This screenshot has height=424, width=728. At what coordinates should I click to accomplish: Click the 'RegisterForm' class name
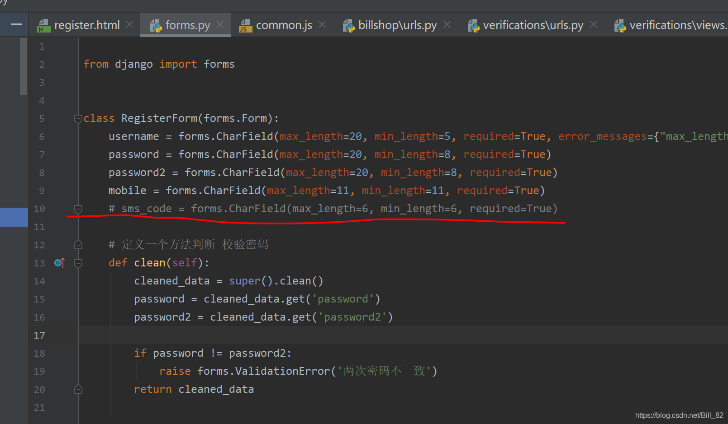click(159, 118)
